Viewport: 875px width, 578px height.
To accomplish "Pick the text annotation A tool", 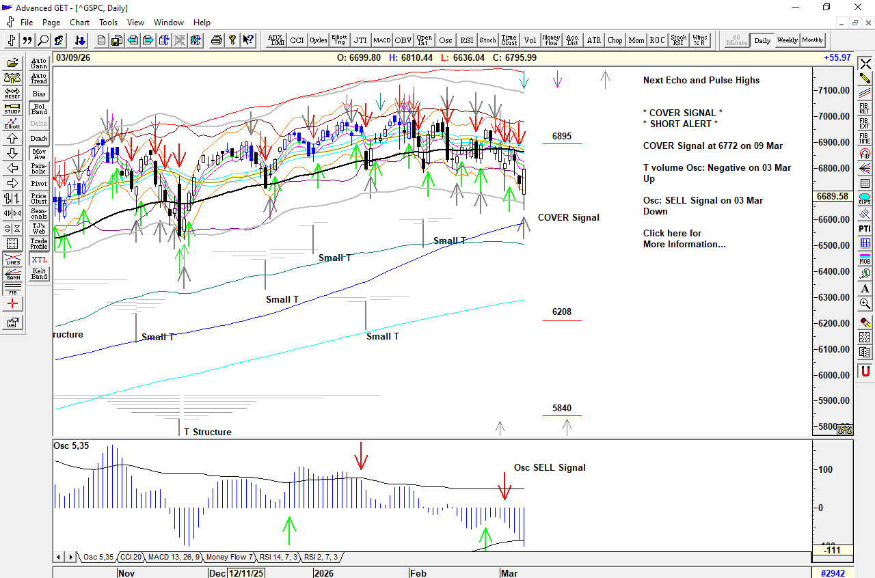I will (x=865, y=288).
